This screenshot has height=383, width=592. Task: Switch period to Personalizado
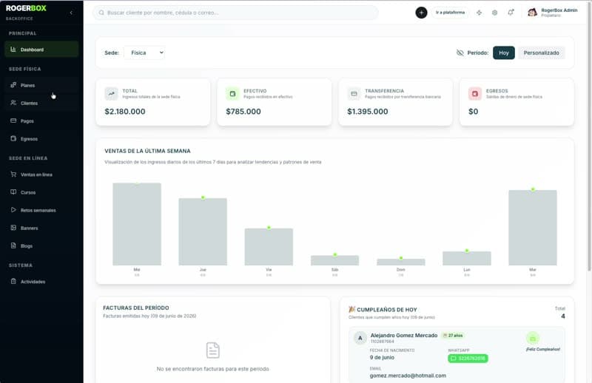[x=541, y=52]
